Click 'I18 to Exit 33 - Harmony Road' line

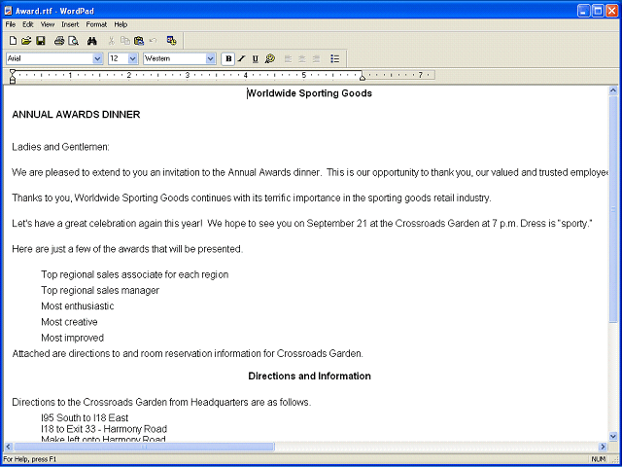coord(104,429)
